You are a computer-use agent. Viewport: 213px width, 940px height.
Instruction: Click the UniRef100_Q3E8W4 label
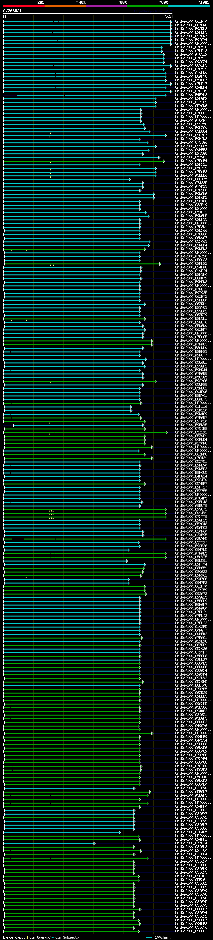(x=191, y=131)
